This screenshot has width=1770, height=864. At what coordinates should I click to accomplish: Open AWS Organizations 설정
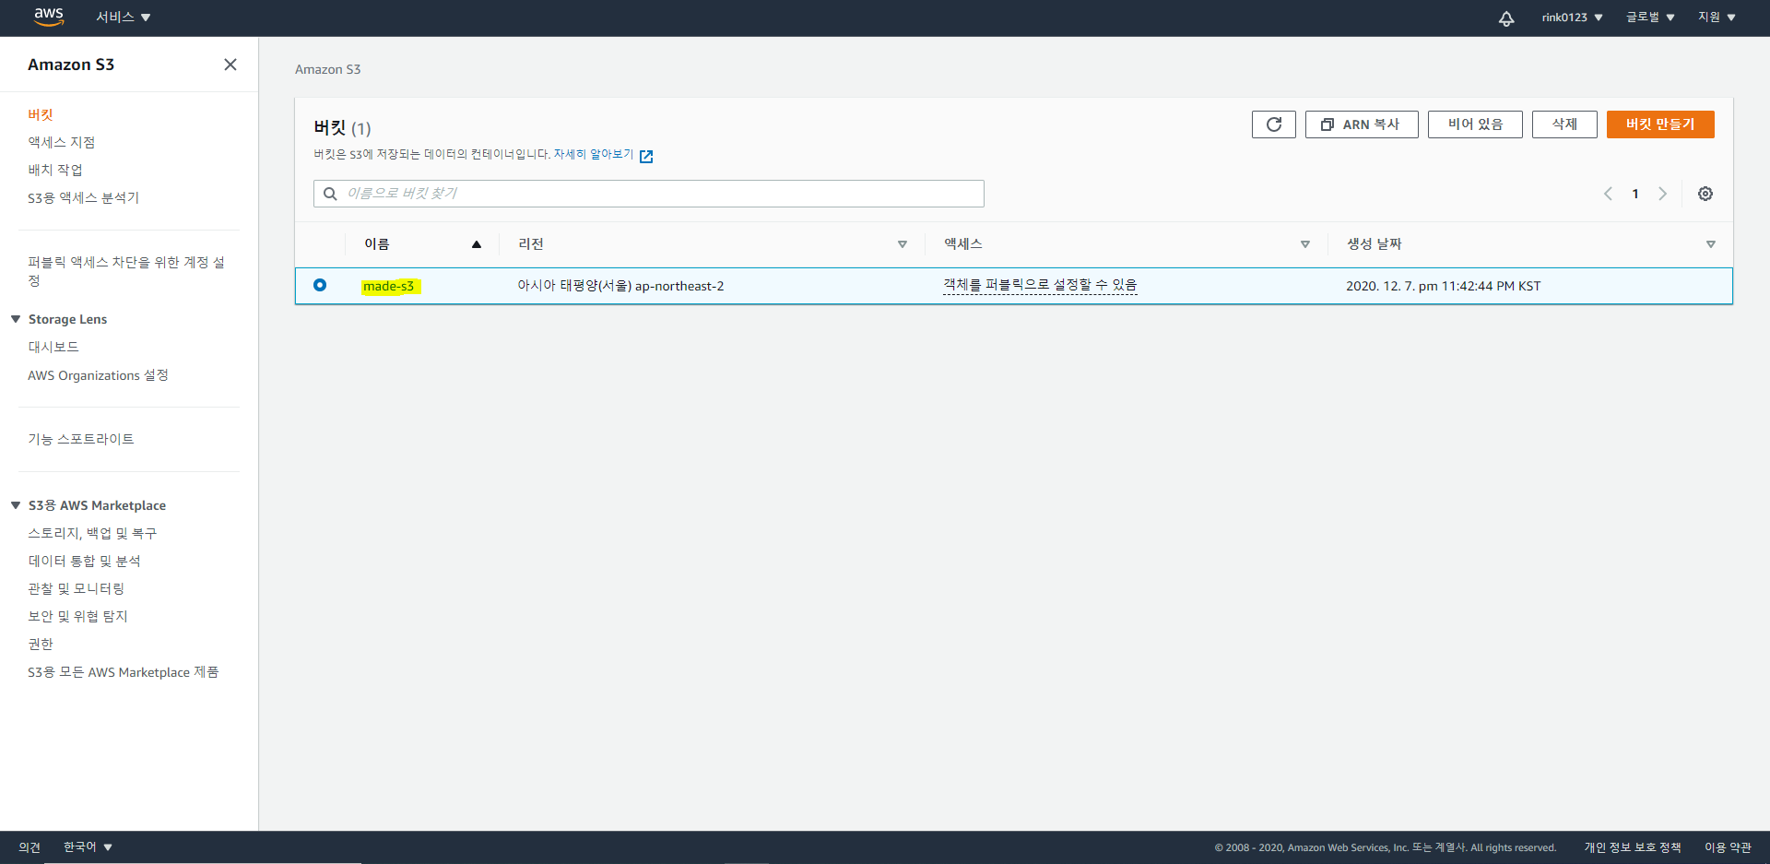(x=98, y=375)
